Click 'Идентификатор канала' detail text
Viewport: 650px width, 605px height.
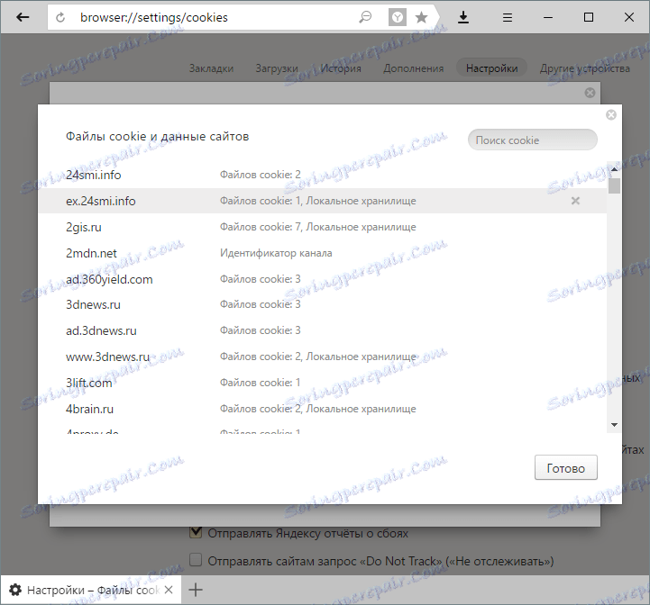point(276,253)
